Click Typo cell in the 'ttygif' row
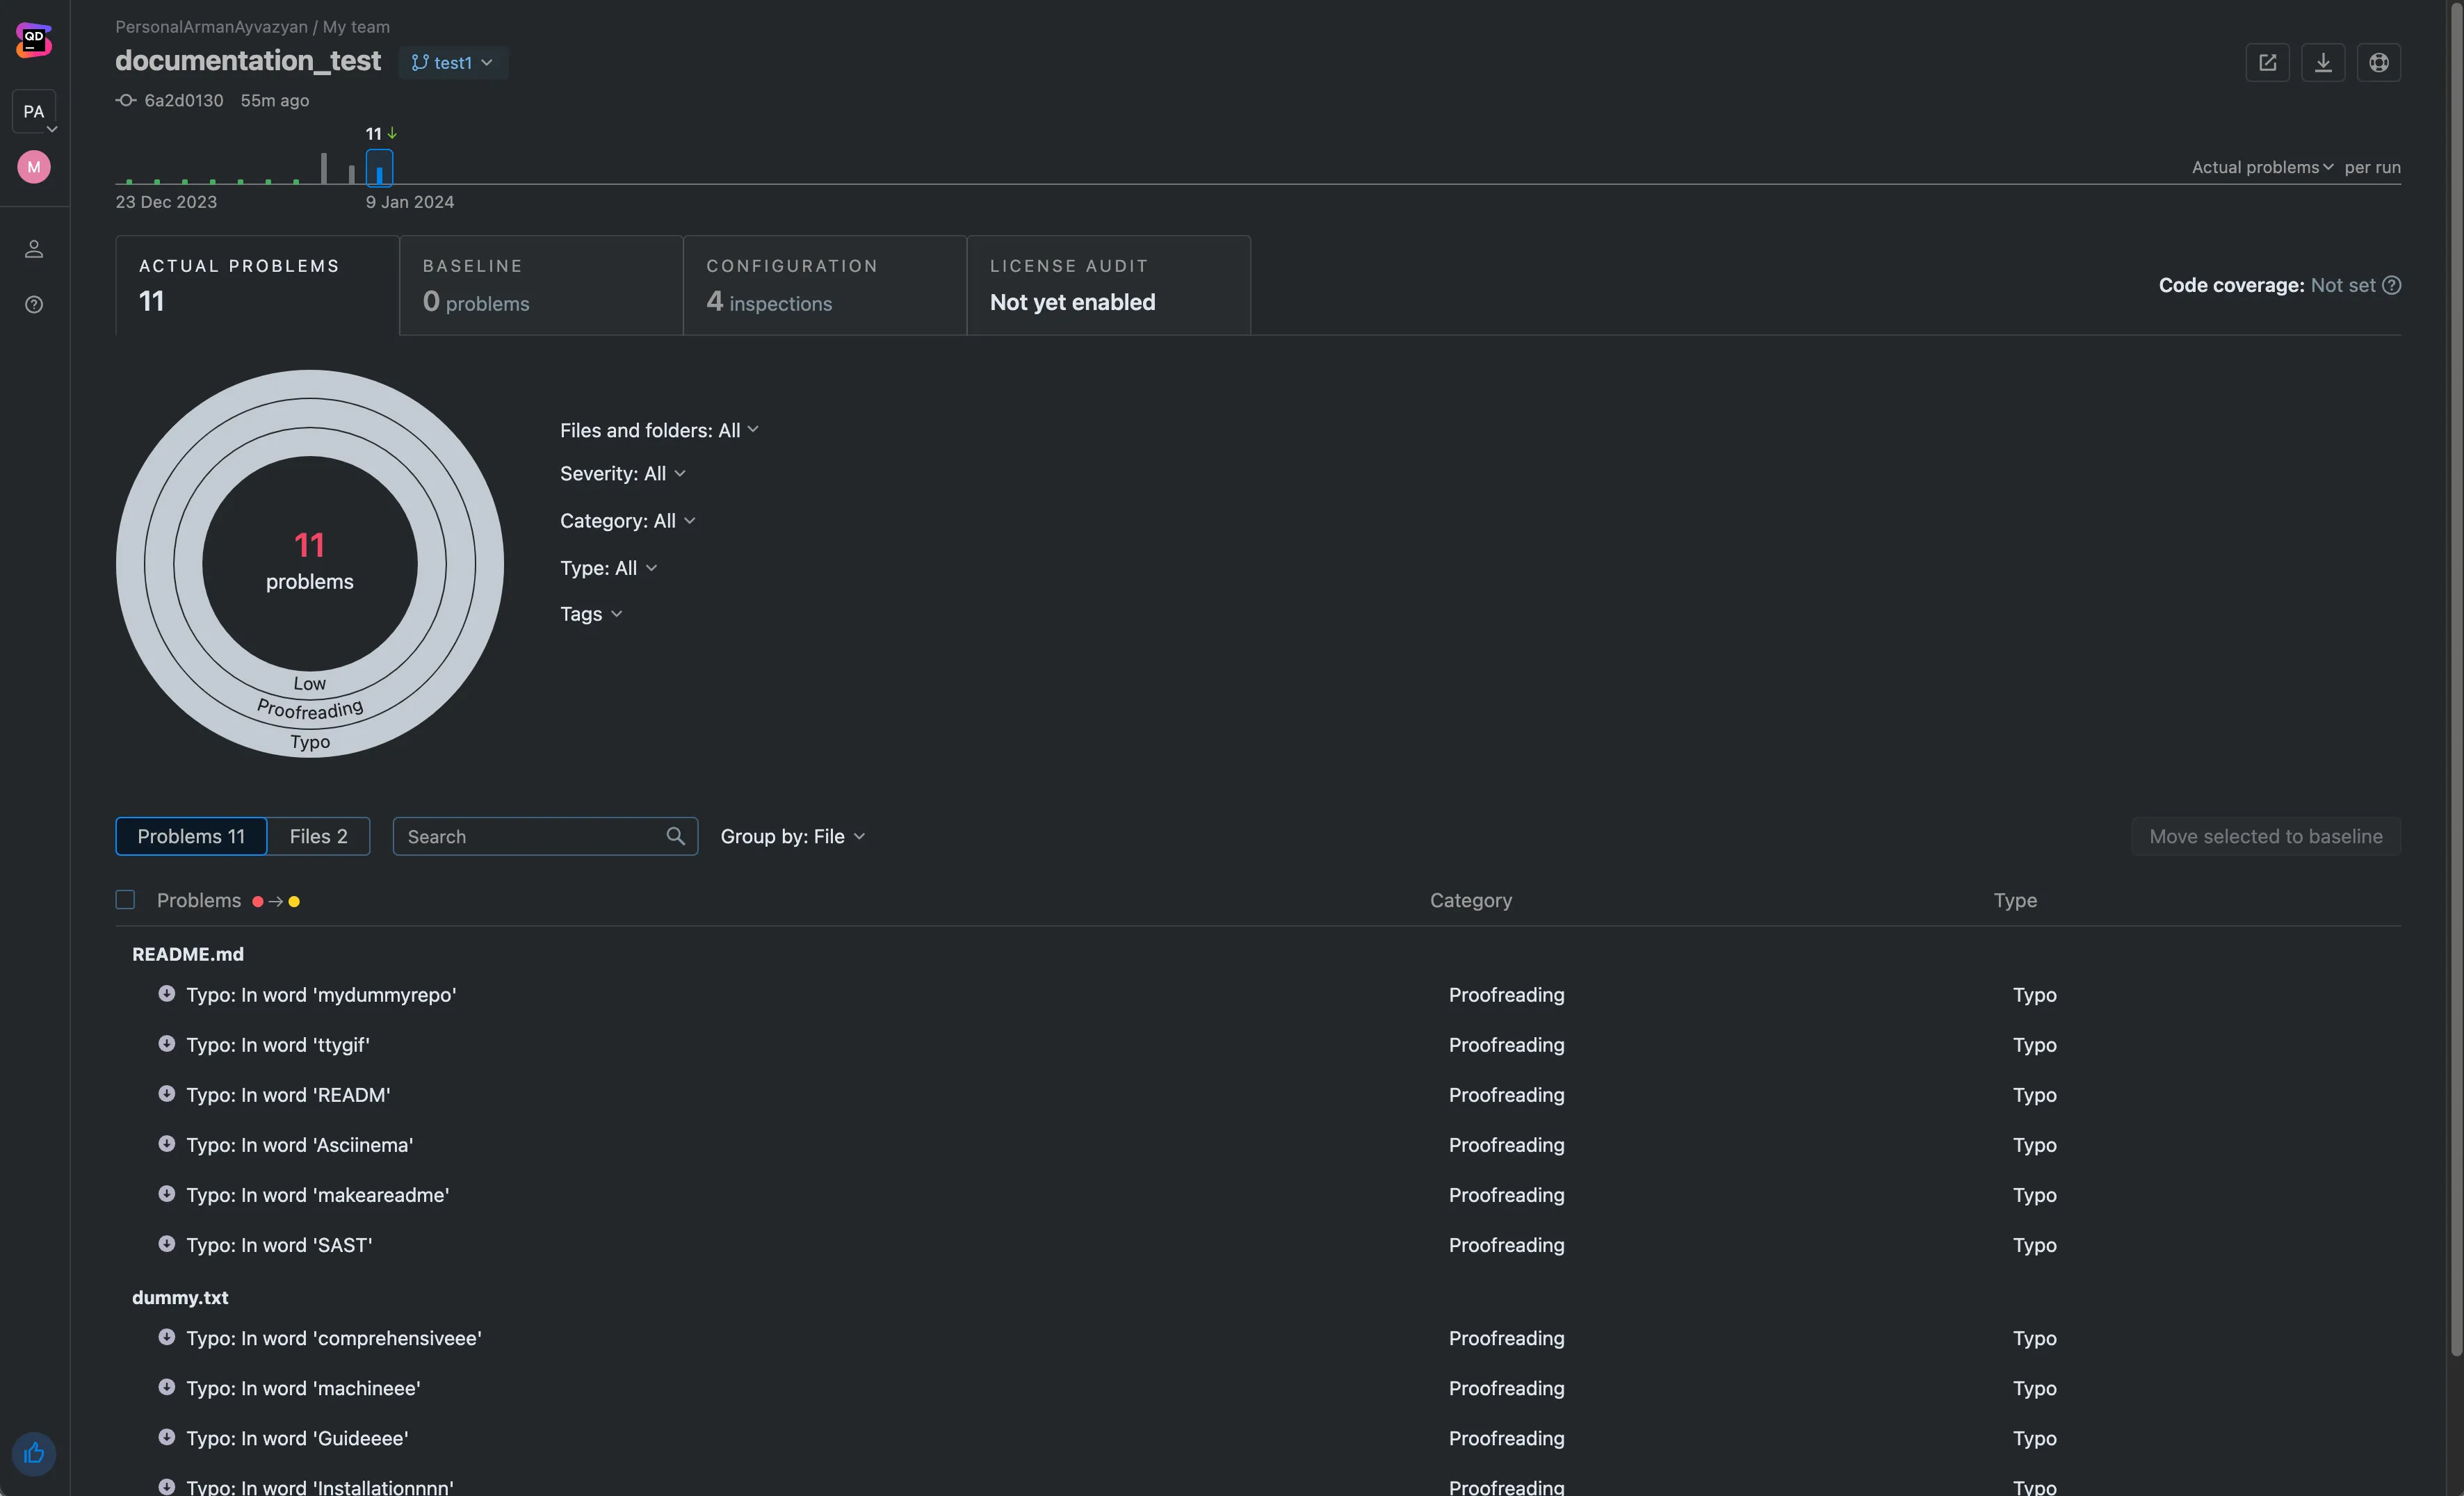This screenshot has height=1496, width=2464. 2034,1045
